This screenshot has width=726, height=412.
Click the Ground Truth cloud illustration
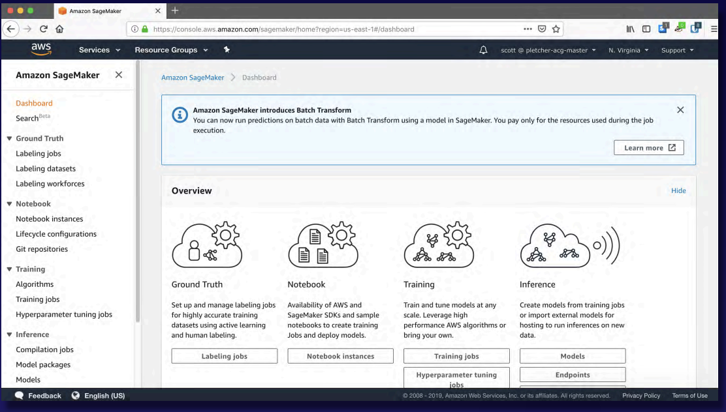207,244
